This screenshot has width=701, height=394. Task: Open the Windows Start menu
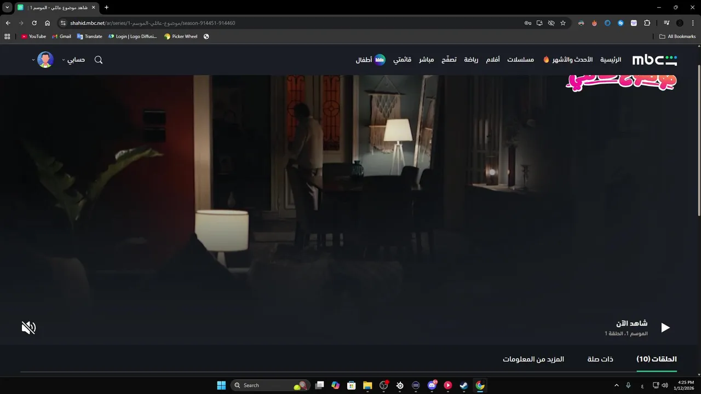[x=221, y=385]
